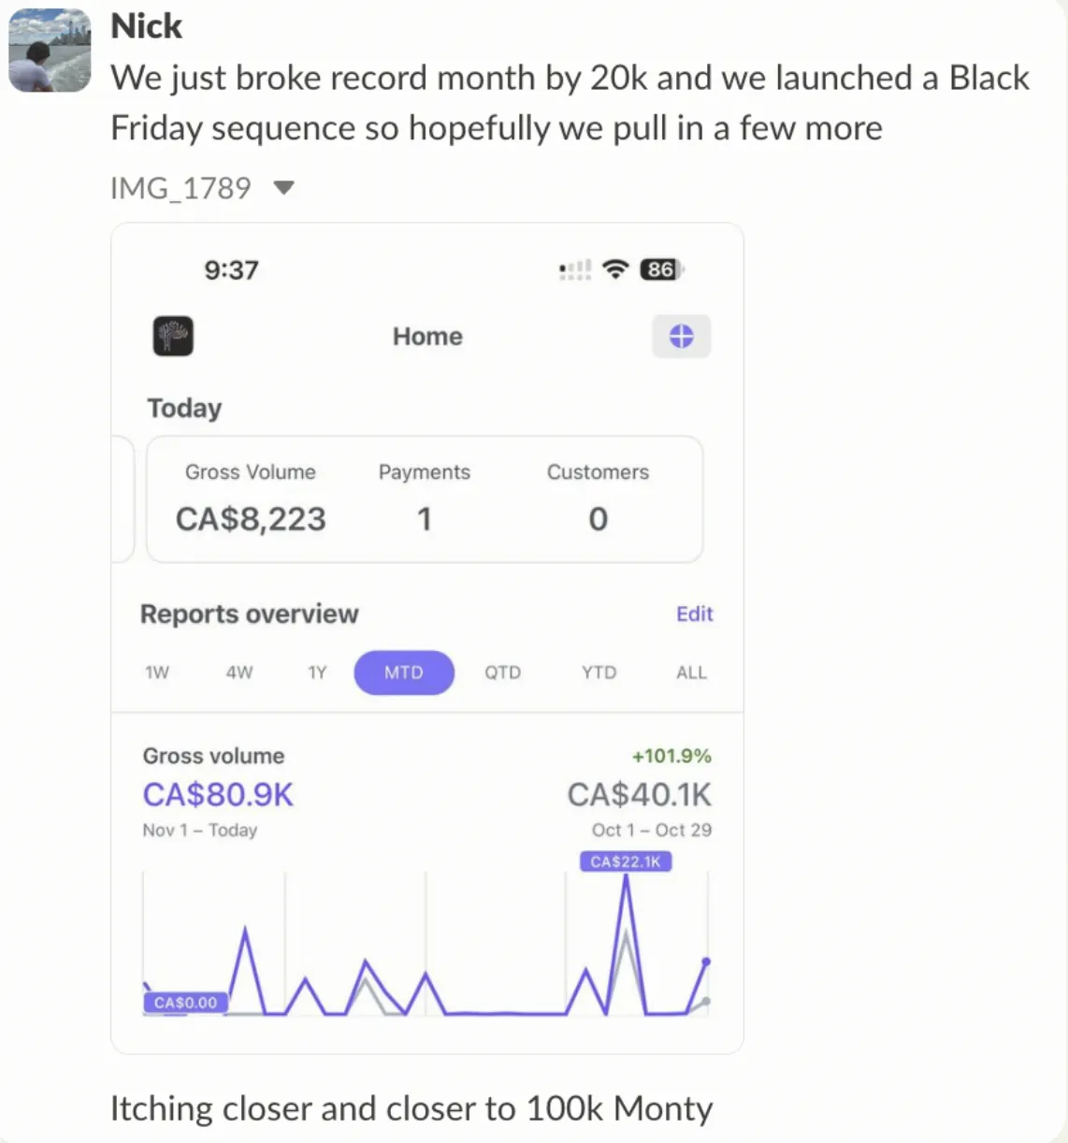
Task: Open Nick's profile avatar photo
Action: (x=51, y=51)
